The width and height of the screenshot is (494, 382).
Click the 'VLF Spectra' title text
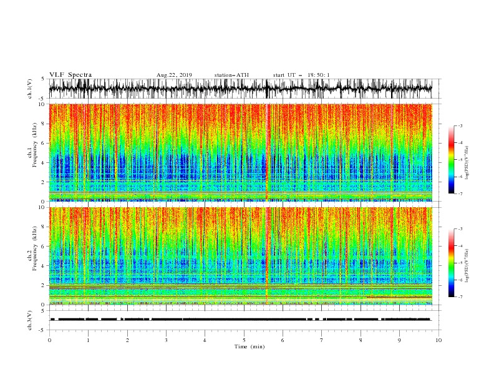click(x=70, y=75)
